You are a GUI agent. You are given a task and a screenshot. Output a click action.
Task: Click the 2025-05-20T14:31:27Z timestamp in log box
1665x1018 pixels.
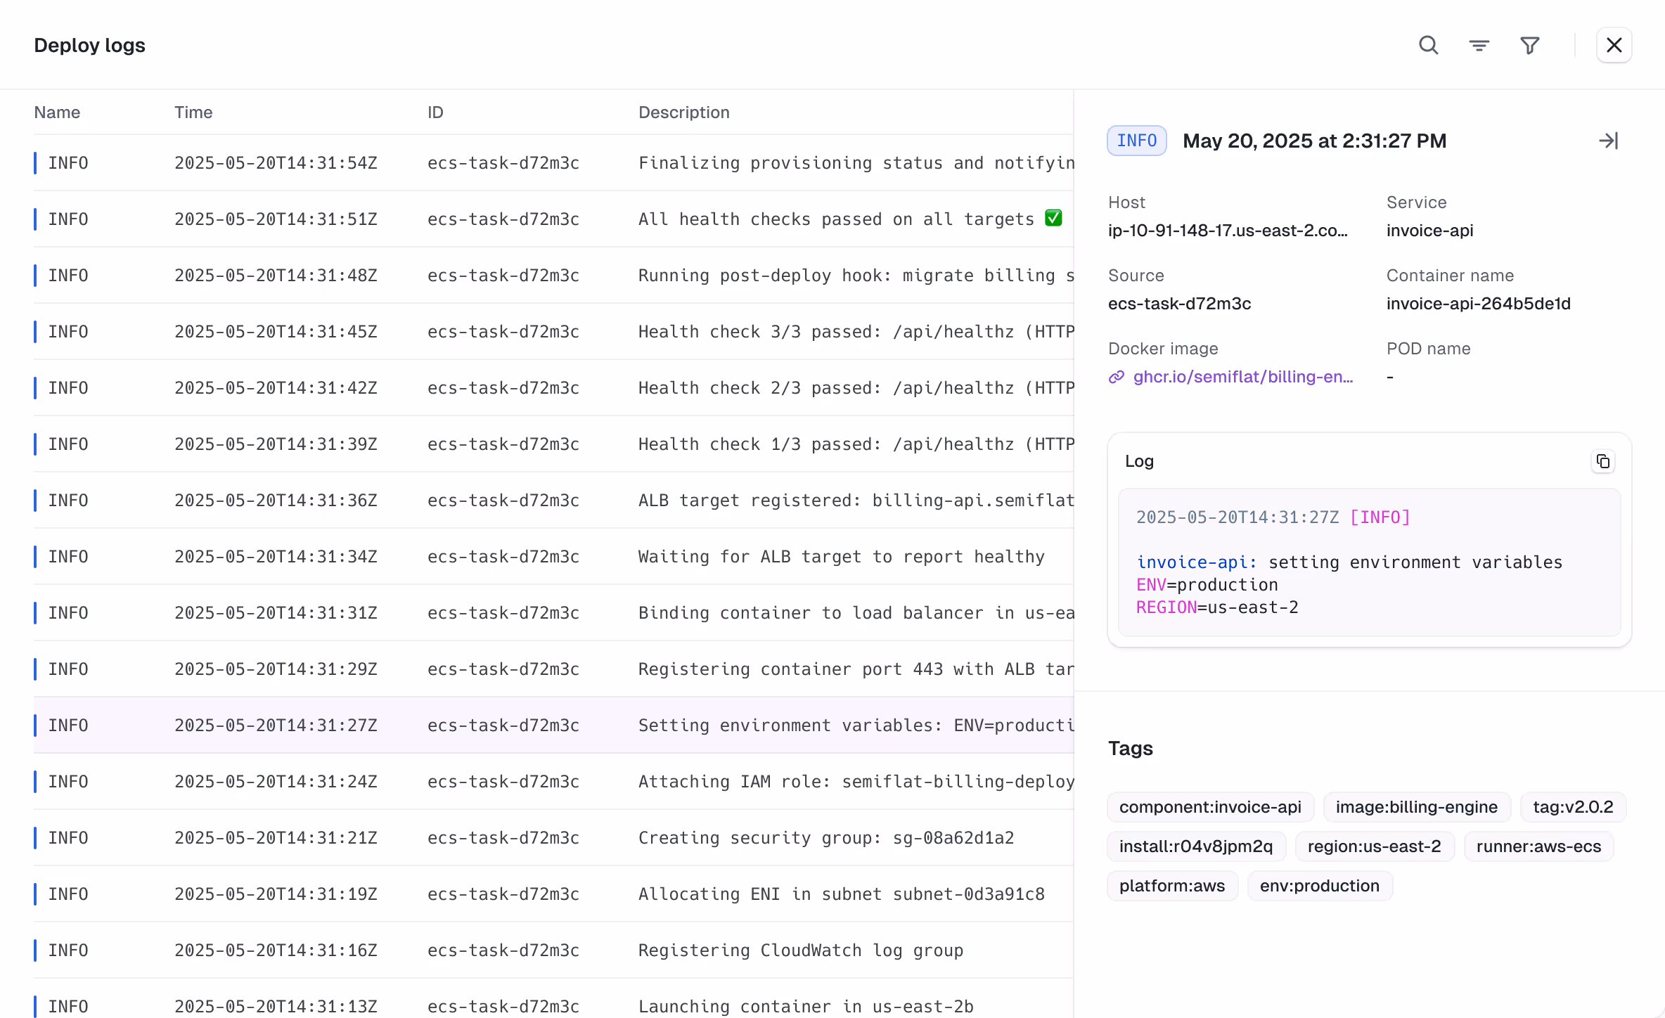1237,517
